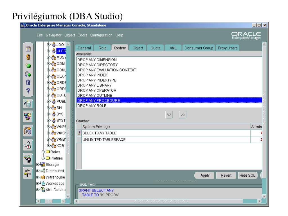
Task: Click the JOO user icon
Action: [54, 45]
